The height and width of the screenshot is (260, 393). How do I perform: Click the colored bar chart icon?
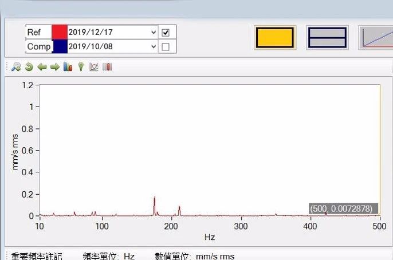pos(68,67)
